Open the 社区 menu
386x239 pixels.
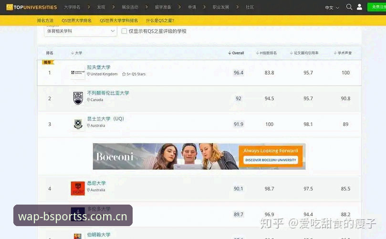(250, 7)
